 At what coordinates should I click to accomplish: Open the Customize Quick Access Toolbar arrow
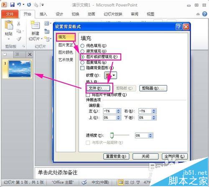click(x=42, y=5)
